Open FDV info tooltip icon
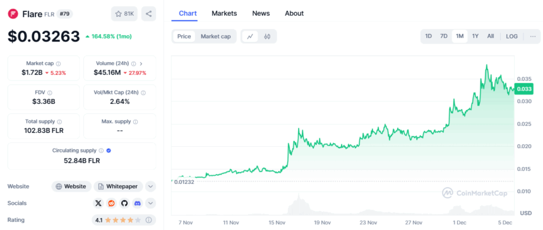The height and width of the screenshot is (230, 543). tap(50, 93)
